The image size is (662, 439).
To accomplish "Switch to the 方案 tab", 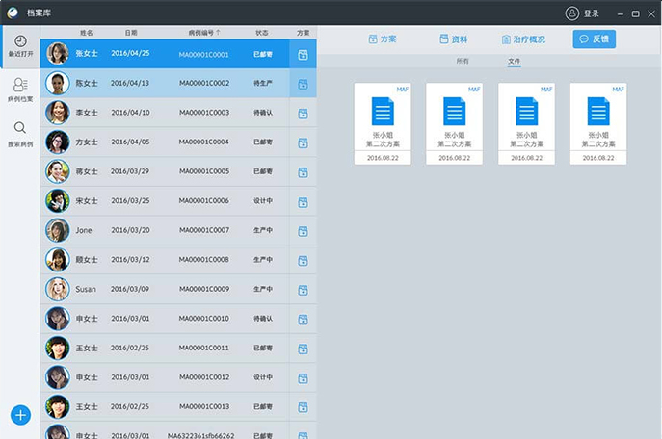I will 383,39.
